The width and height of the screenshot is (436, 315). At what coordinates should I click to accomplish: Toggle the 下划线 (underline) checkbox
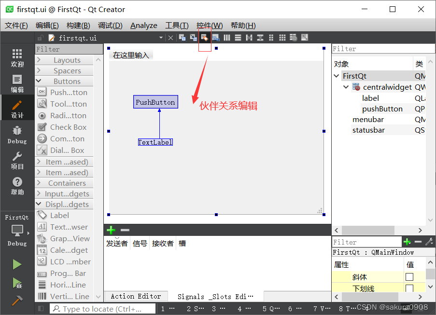[x=409, y=288]
